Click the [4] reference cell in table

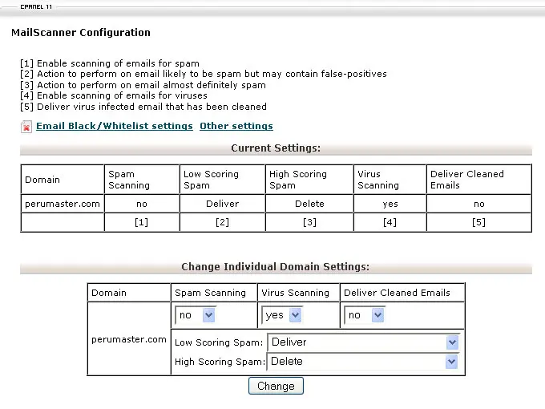[390, 222]
